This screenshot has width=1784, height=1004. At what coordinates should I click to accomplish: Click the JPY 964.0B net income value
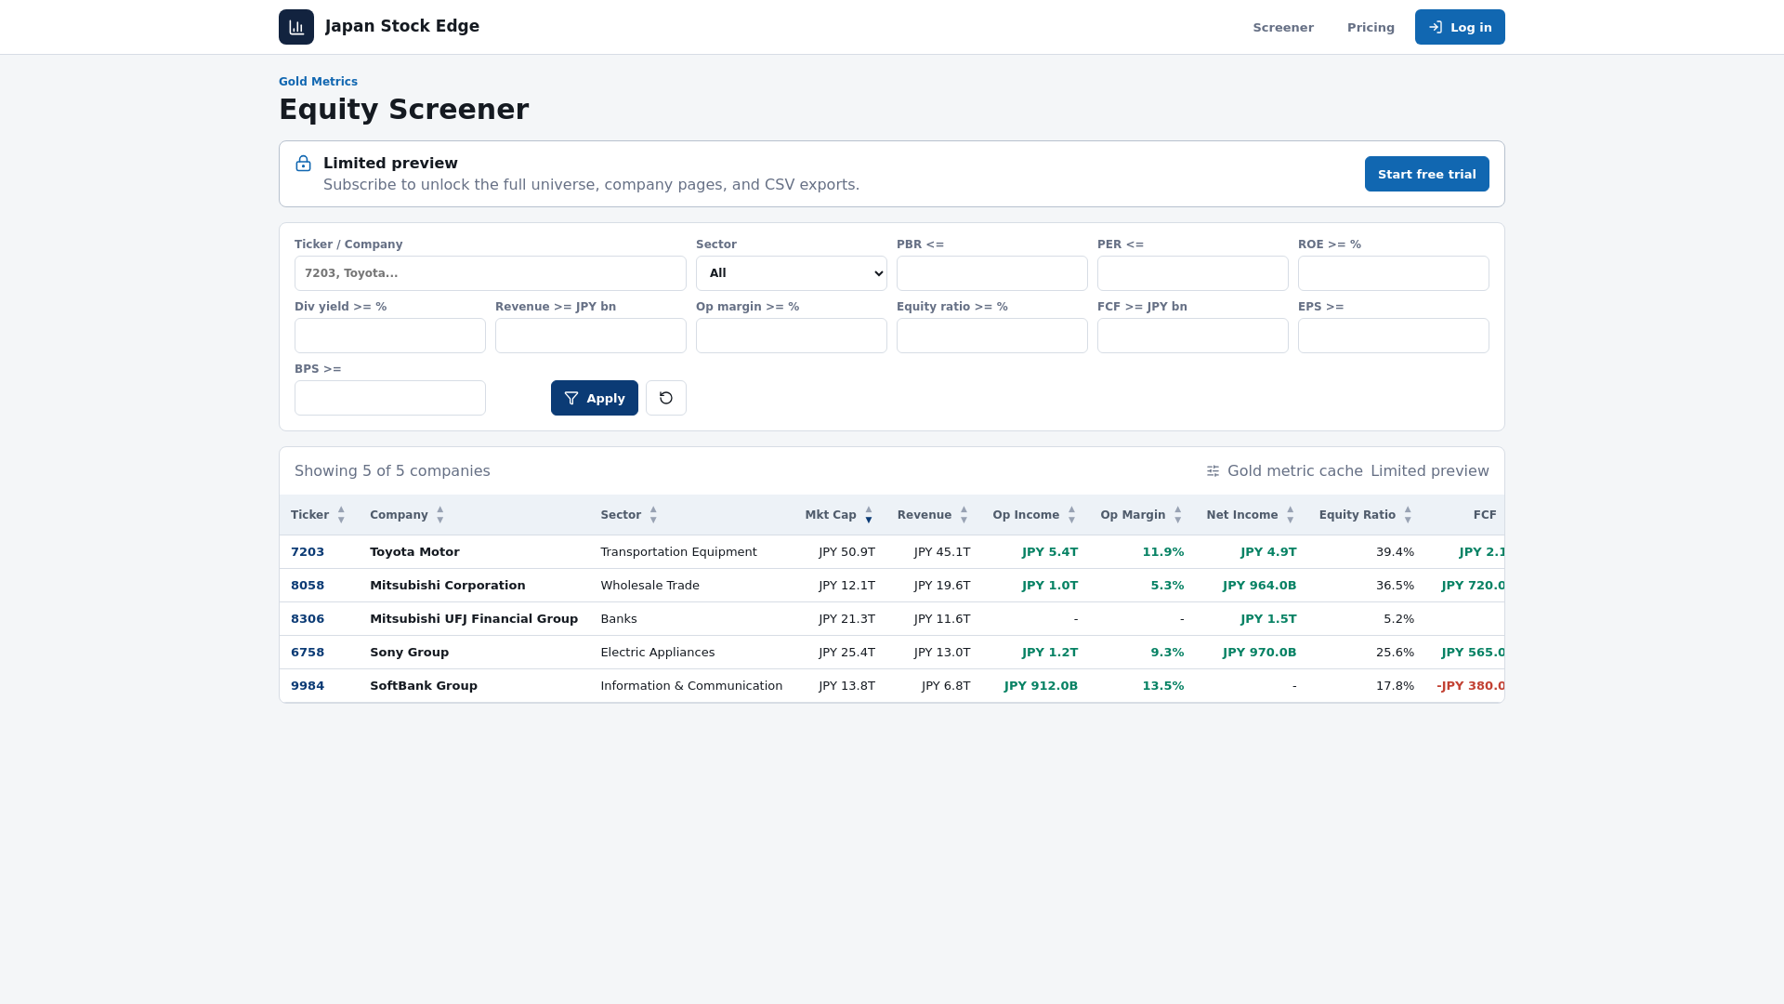pyautogui.click(x=1260, y=586)
